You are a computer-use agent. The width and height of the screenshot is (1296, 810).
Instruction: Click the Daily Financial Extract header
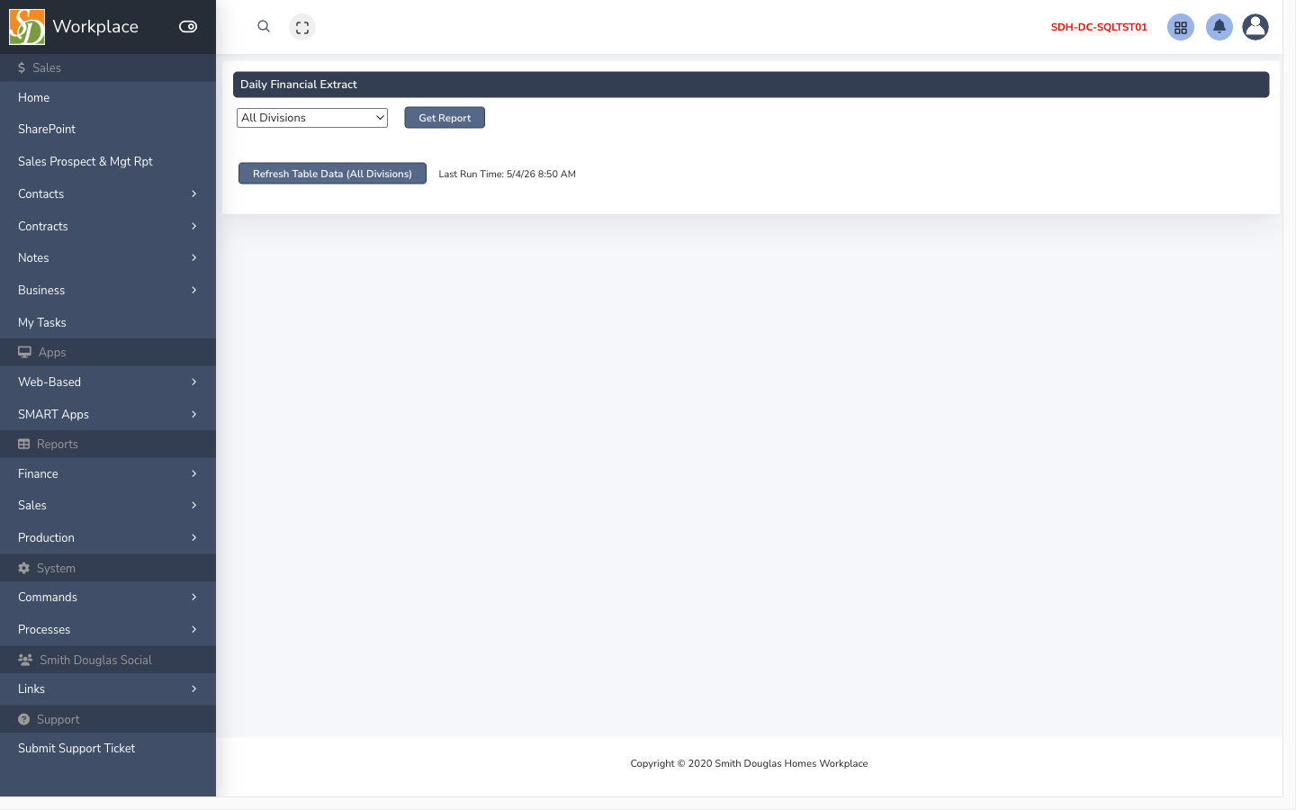pos(751,85)
